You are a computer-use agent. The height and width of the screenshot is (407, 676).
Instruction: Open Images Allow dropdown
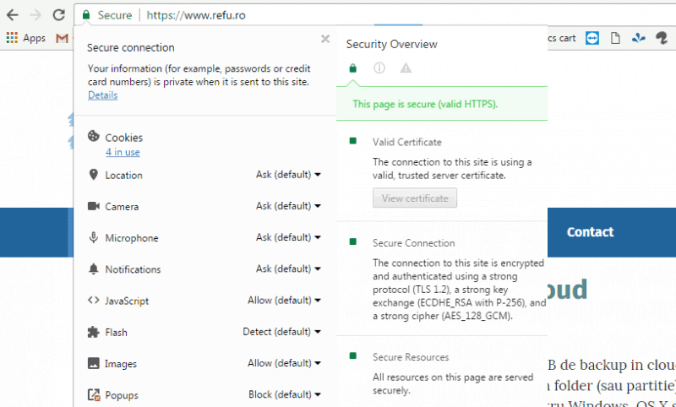(284, 363)
